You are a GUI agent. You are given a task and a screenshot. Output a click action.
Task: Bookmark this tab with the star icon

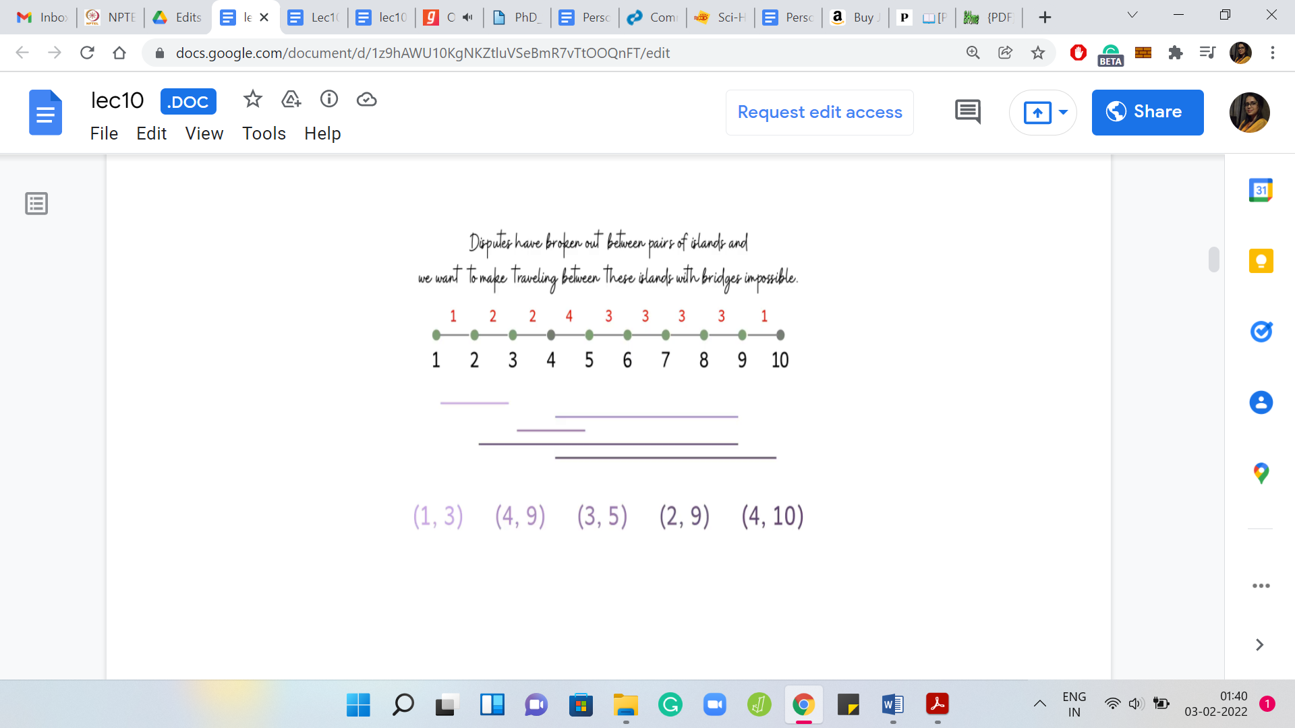click(1037, 53)
